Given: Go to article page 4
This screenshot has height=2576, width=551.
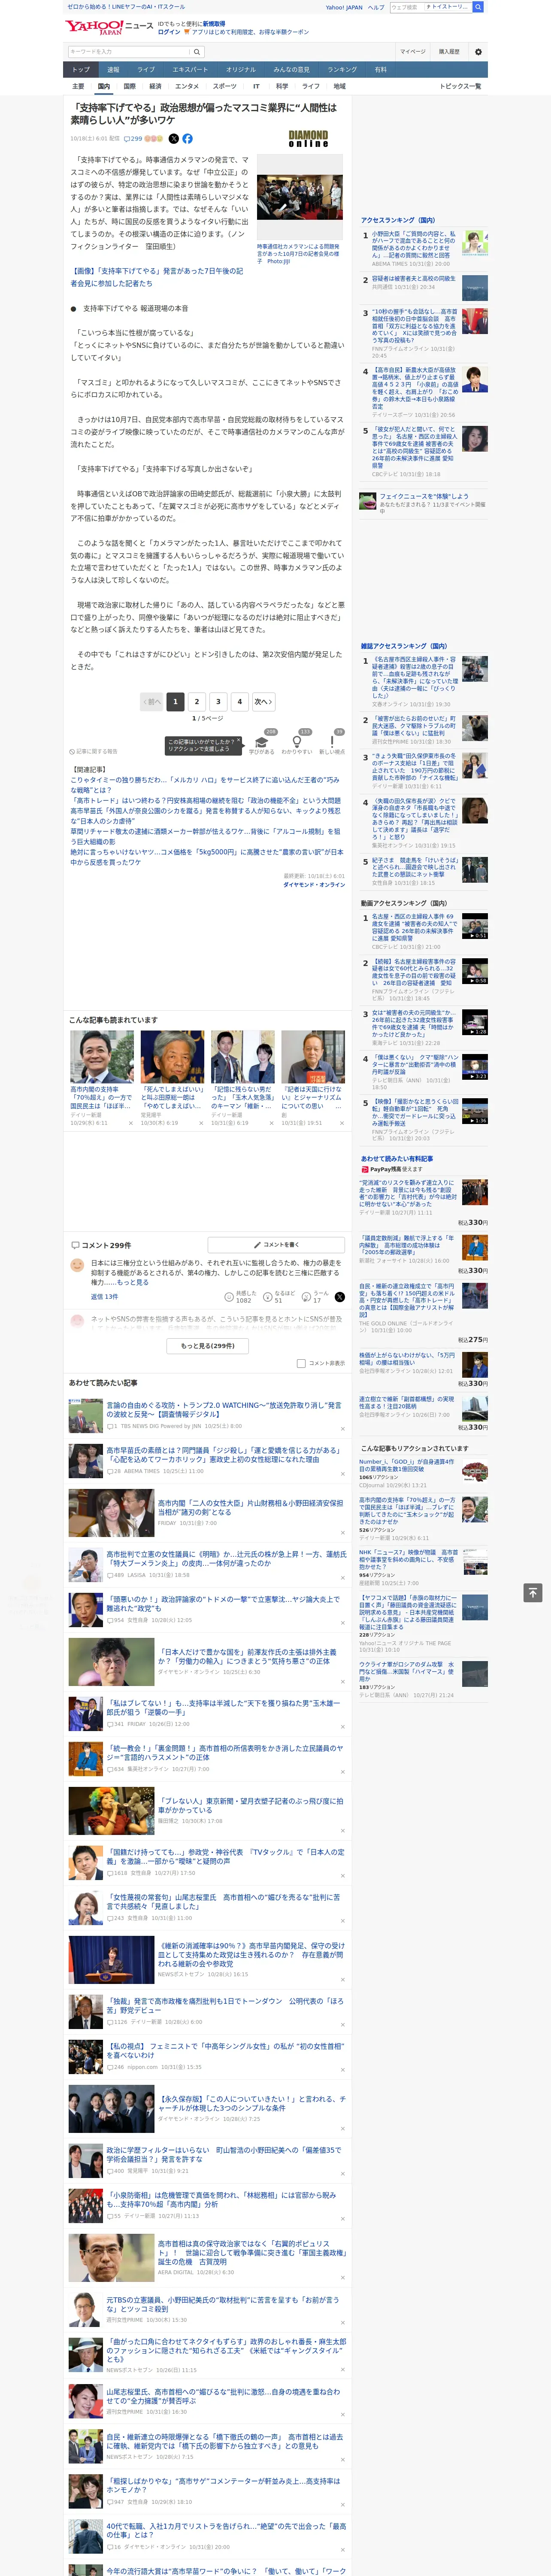Looking at the screenshot, I should click(x=239, y=702).
